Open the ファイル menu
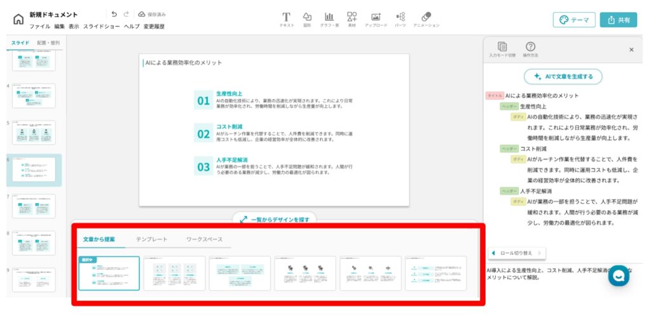This screenshot has height=318, width=651. (40, 27)
